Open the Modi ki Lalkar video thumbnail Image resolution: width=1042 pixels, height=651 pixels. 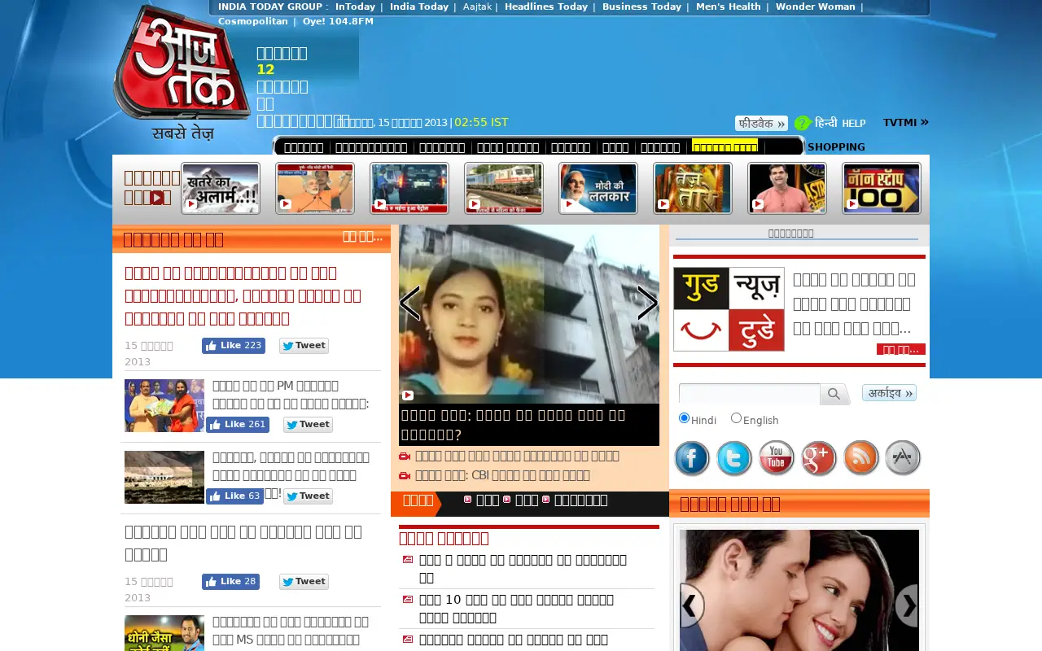tap(598, 188)
